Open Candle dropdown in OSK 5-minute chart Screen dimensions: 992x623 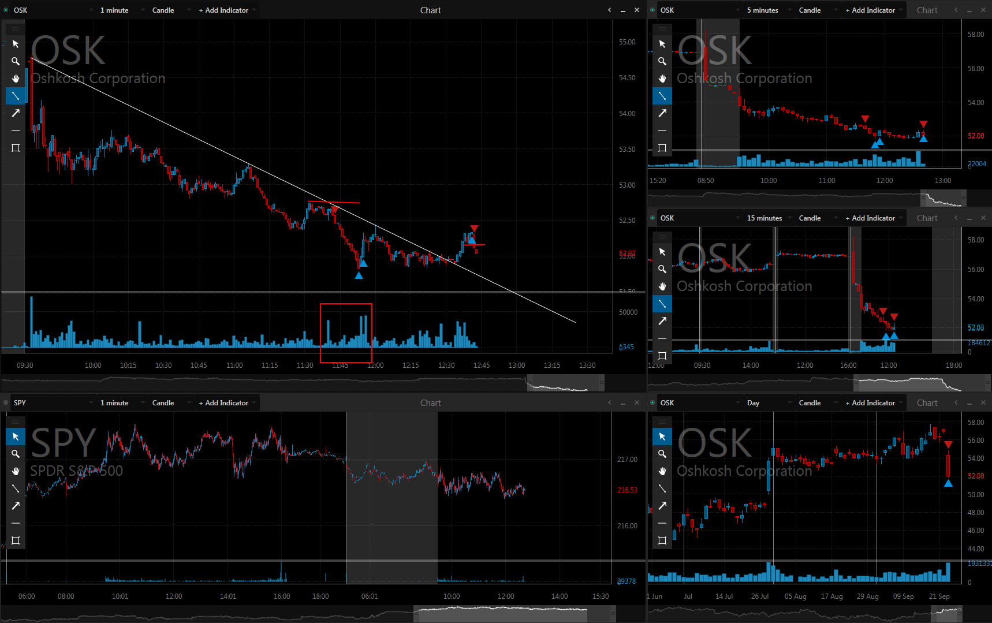click(x=818, y=10)
